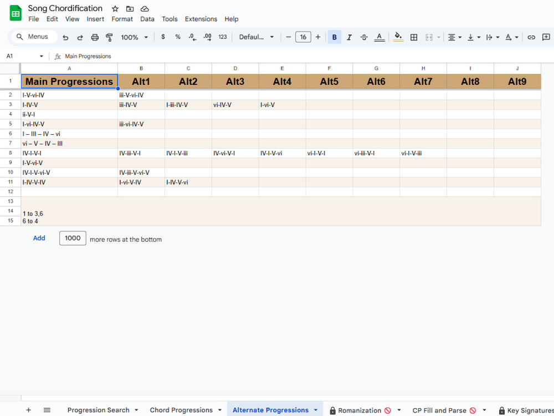The width and height of the screenshot is (554, 416).
Task: Print the spreadsheet
Action: (95, 37)
